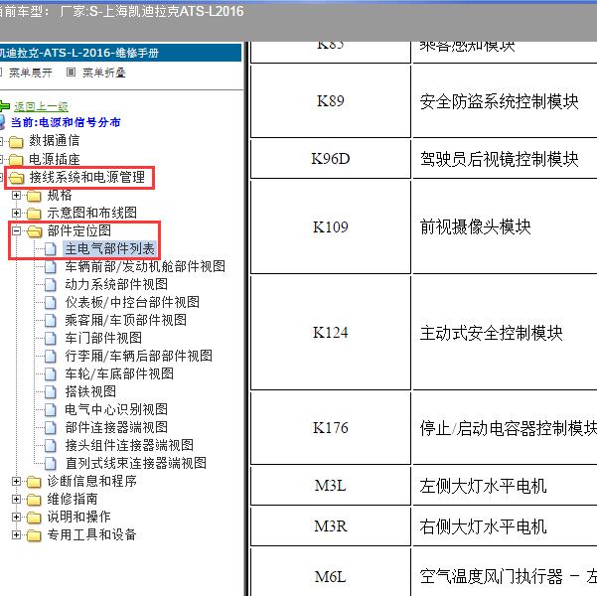Click the green back arrow icon
The image size is (597, 596).
point(5,106)
